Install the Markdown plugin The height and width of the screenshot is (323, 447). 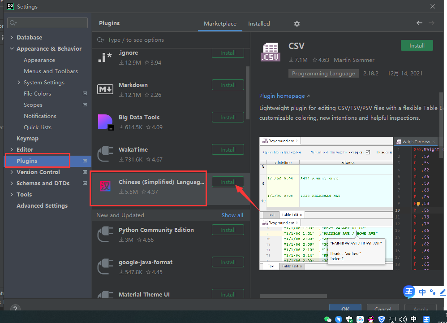pyautogui.click(x=228, y=85)
